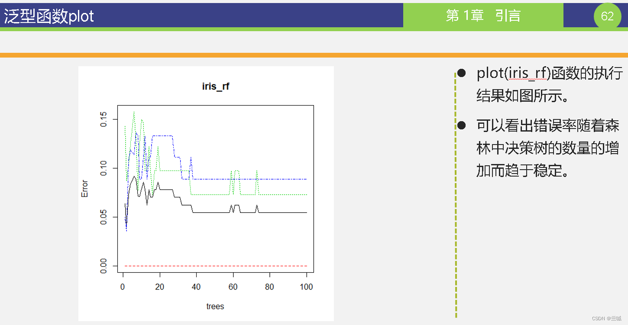Click the x-axis label 'trees'

(215, 306)
